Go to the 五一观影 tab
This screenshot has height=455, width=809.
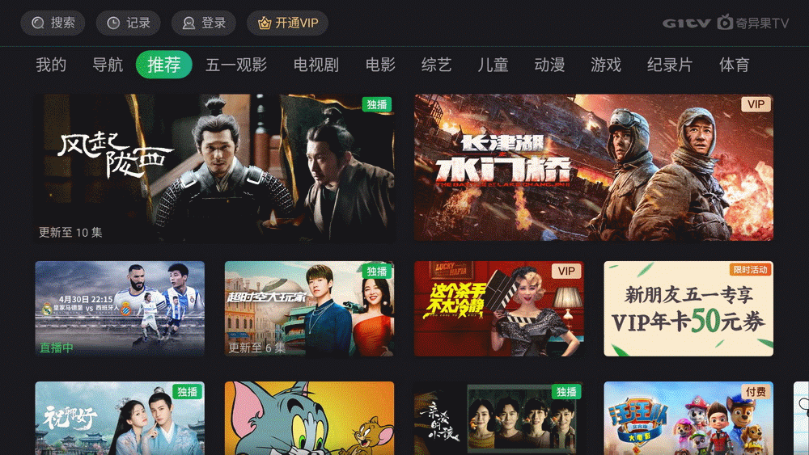click(236, 65)
